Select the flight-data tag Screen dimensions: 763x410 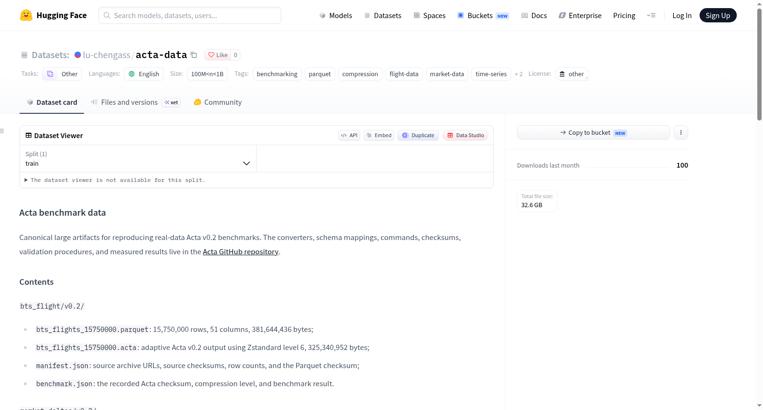click(404, 74)
